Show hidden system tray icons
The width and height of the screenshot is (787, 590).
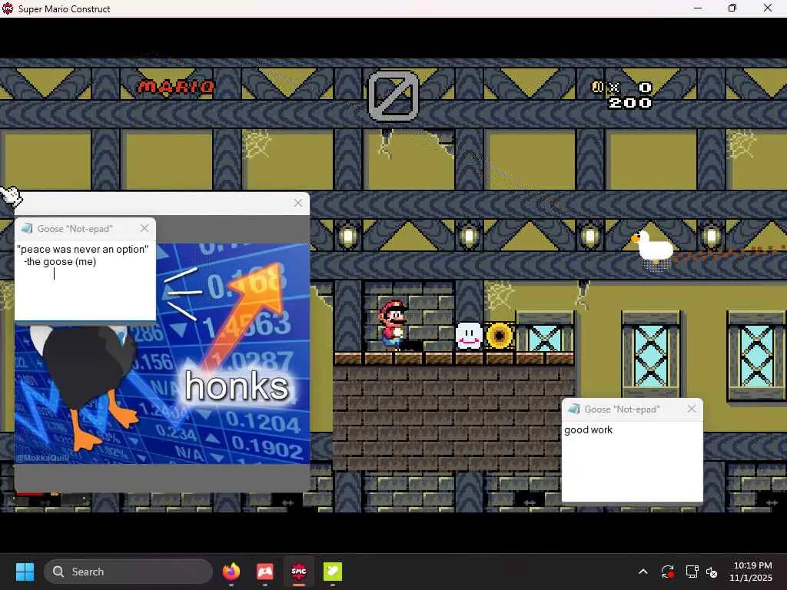pyautogui.click(x=643, y=572)
